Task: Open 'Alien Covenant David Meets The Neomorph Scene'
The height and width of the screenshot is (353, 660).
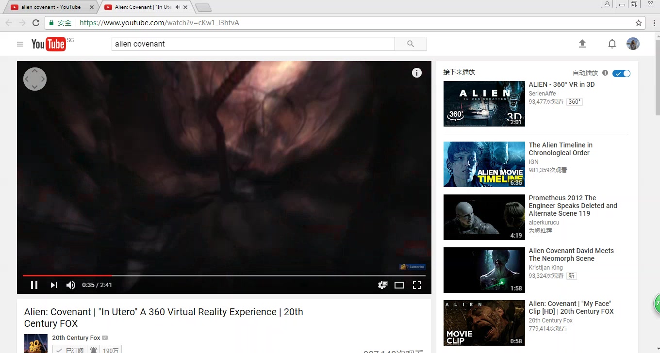Action: pos(571,255)
